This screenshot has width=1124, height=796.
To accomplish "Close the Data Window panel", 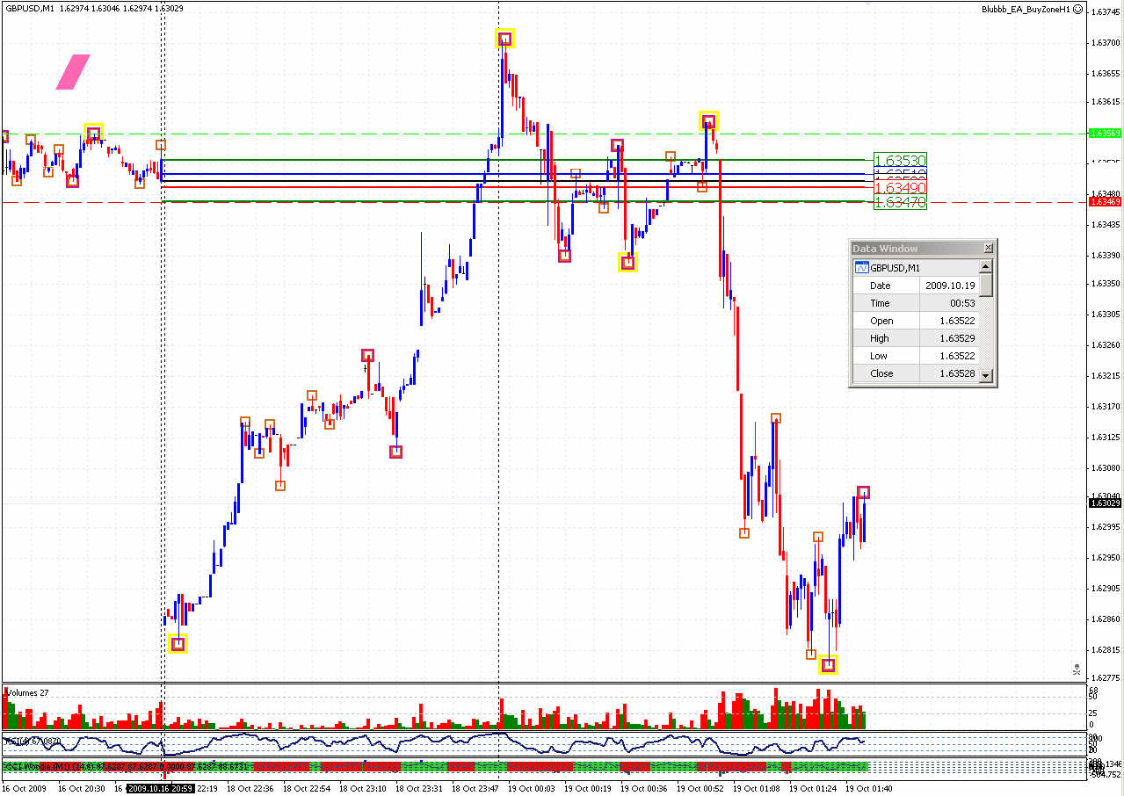I will pyautogui.click(x=988, y=249).
